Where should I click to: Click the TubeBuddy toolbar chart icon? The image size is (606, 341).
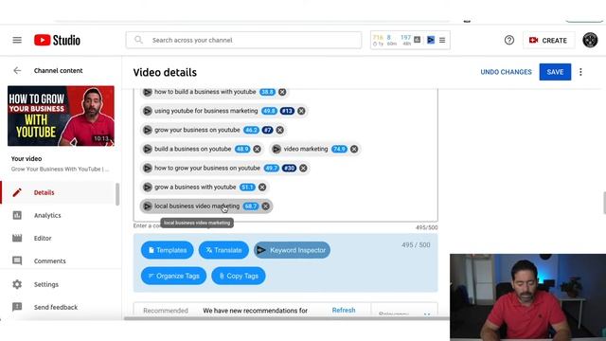click(417, 40)
